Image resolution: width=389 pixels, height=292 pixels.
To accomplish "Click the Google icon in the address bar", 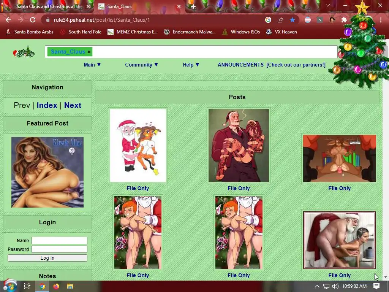I will coord(268,20).
